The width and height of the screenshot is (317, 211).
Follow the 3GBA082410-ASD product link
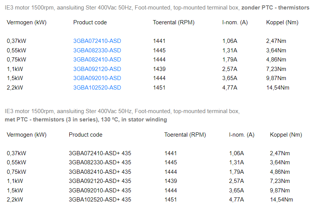[97, 60]
